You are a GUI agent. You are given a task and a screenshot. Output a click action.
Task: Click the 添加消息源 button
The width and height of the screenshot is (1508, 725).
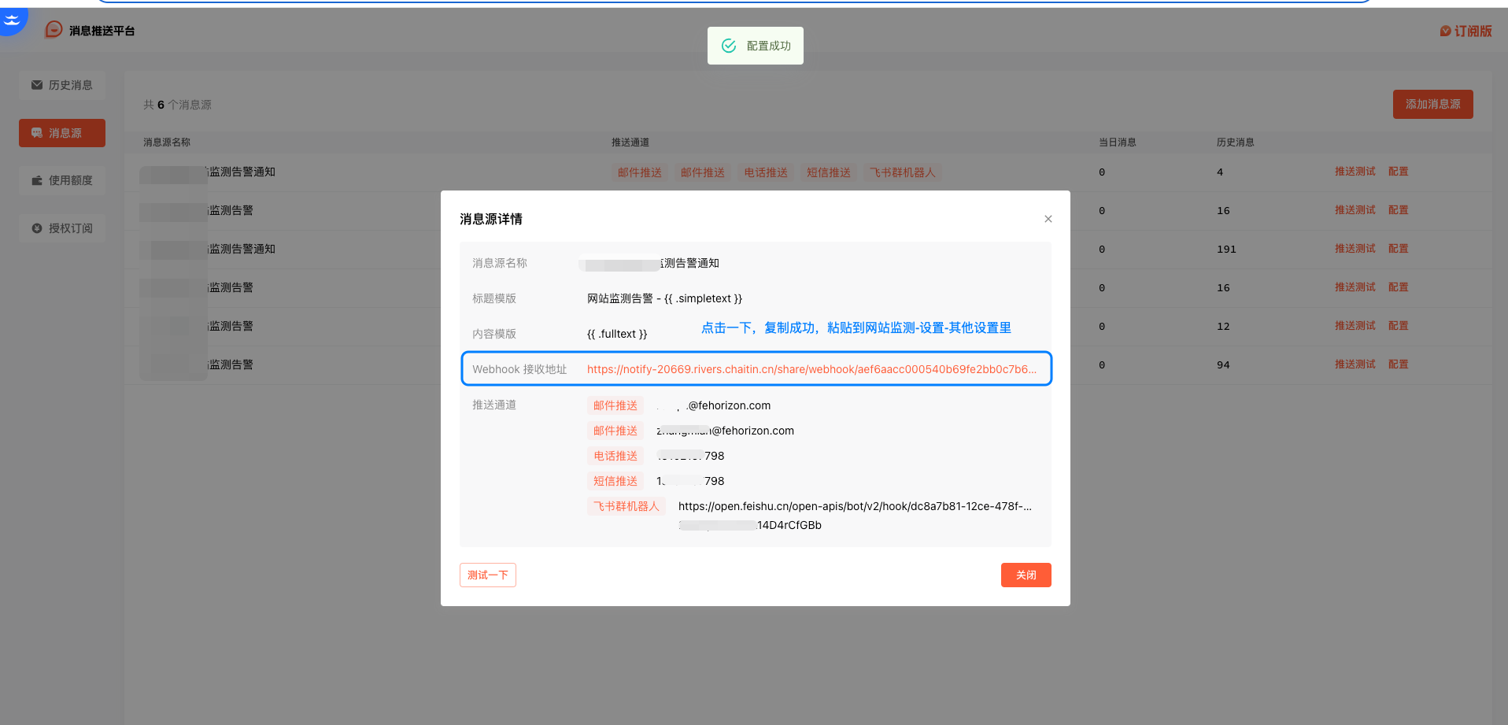coord(1432,104)
